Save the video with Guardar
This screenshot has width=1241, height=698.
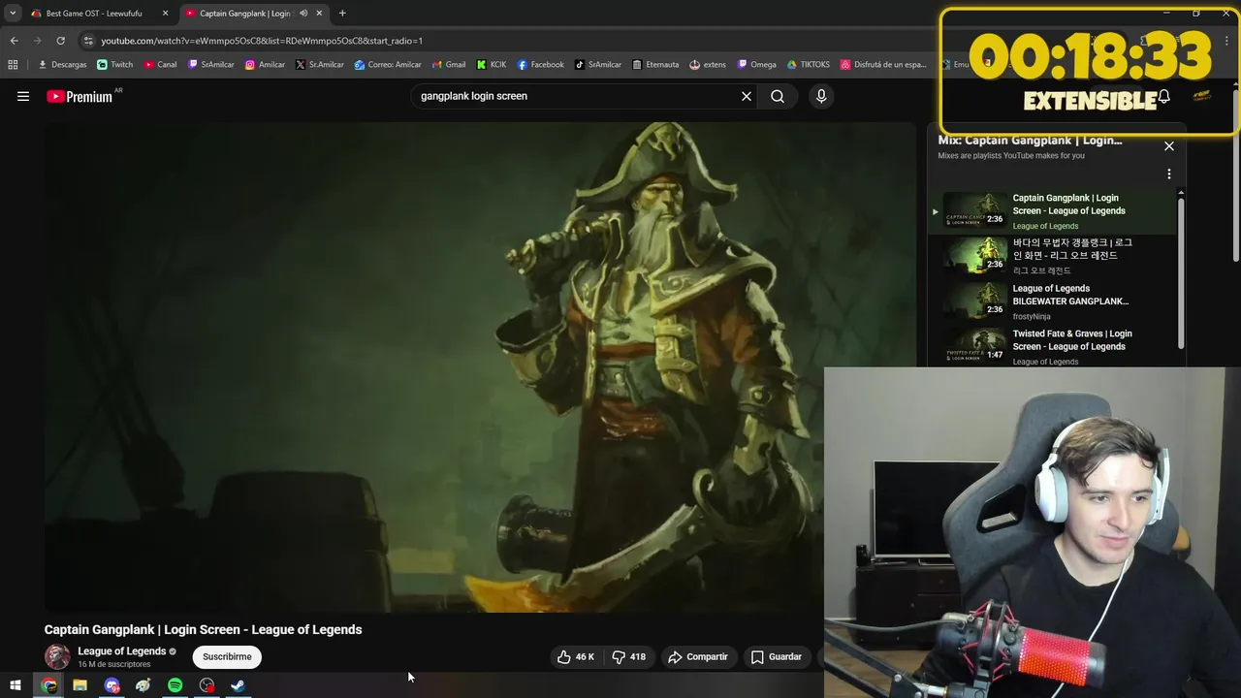click(x=777, y=656)
